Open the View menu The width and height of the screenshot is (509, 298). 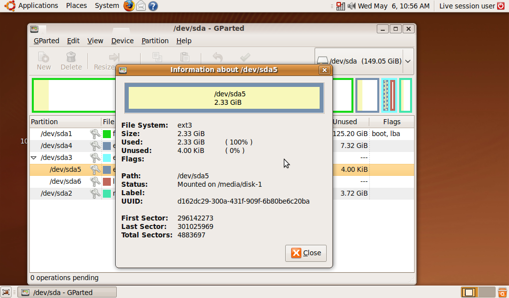click(x=95, y=41)
